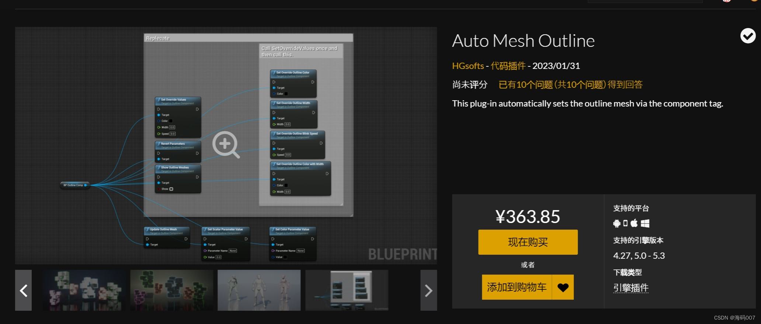Open HGsofts seller link

point(468,66)
